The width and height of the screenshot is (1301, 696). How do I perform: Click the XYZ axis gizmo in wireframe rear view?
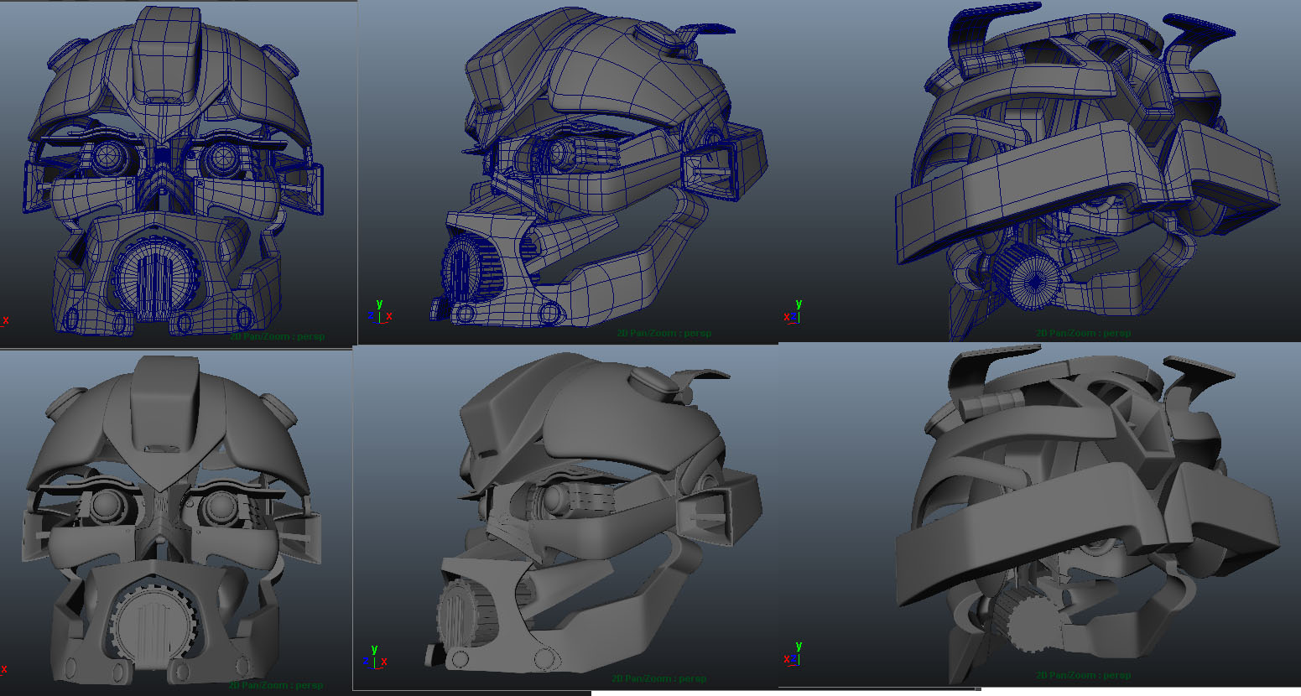tap(794, 312)
